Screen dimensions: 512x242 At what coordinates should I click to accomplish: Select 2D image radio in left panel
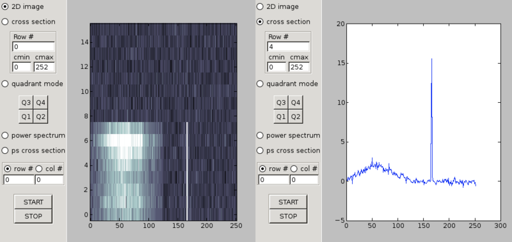(5, 6)
